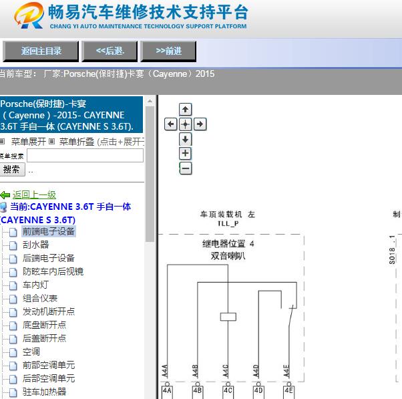Focus the 菜单搜索 input field
Screen dimensions: 402x399
pos(85,156)
